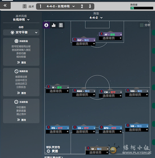
Task: Choose a player in the AF 选择球员 box
Action: tap(111, 38)
